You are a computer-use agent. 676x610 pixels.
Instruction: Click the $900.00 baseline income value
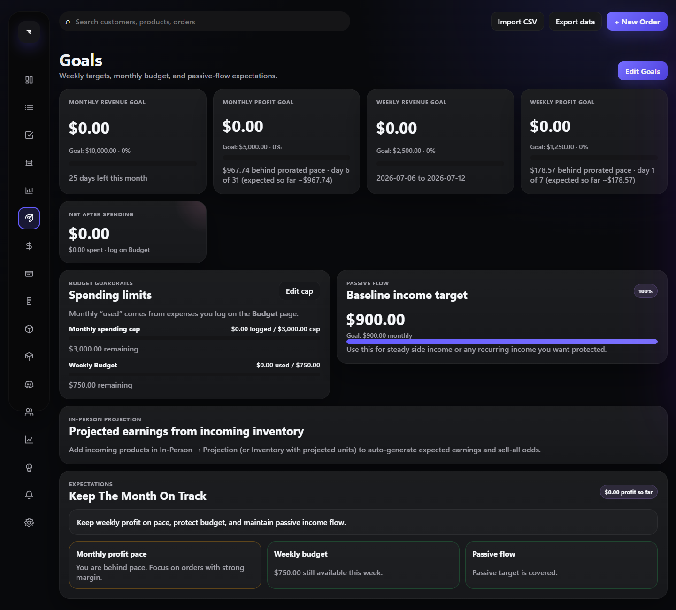coord(376,320)
